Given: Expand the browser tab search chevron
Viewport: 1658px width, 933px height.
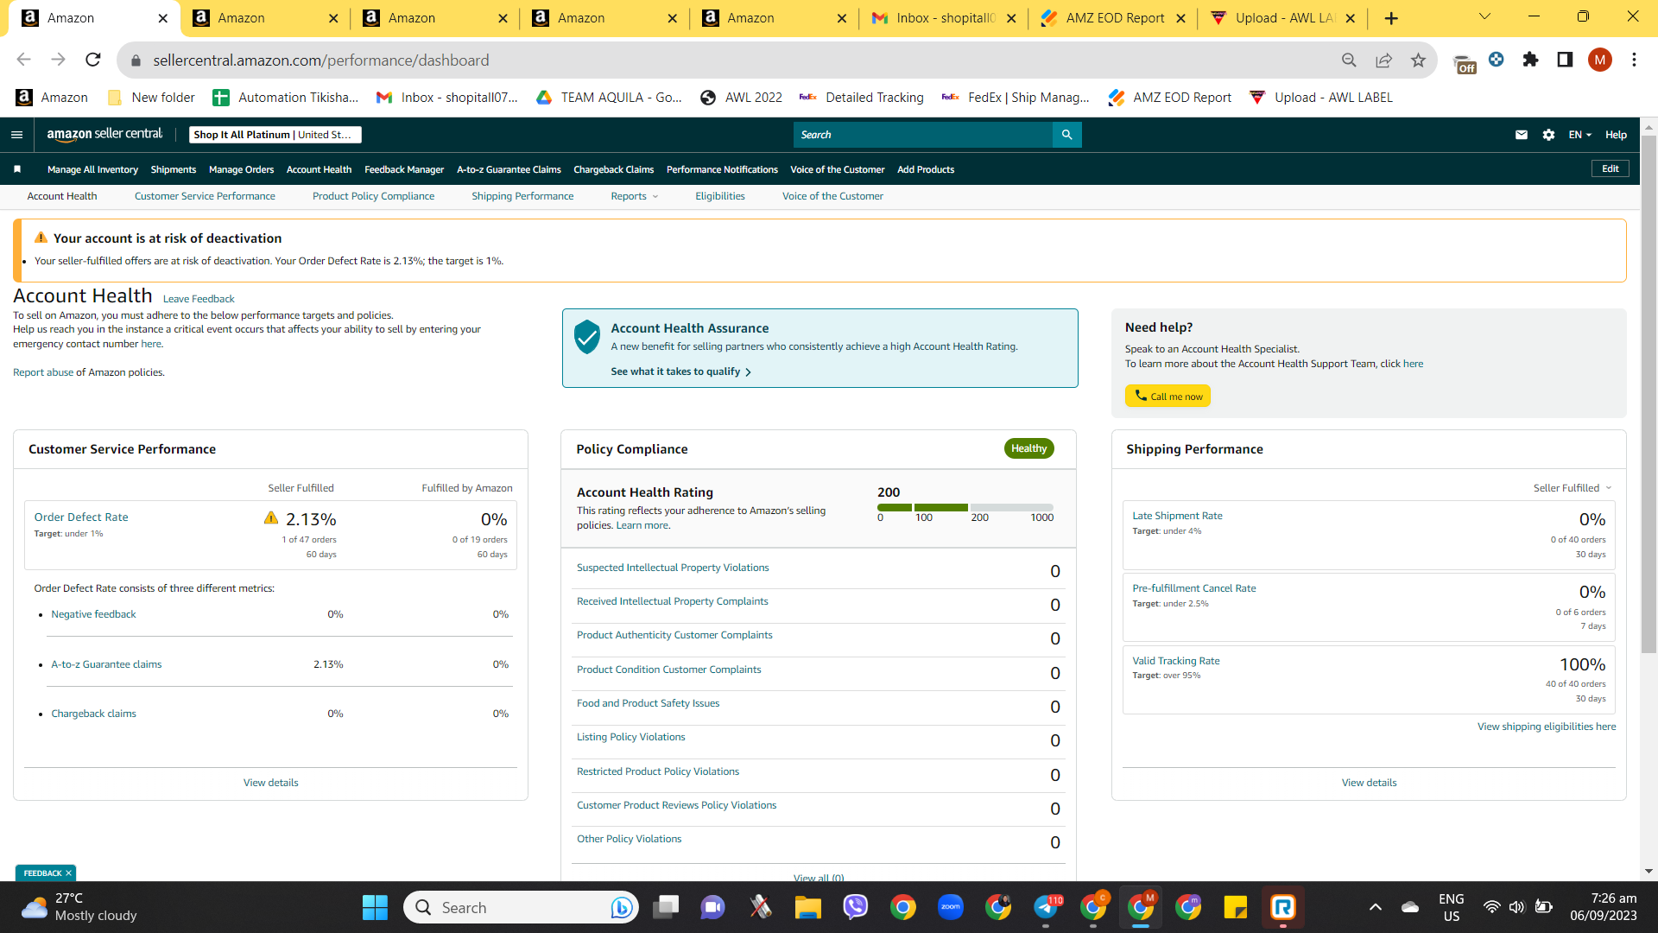Looking at the screenshot, I should tap(1484, 17).
